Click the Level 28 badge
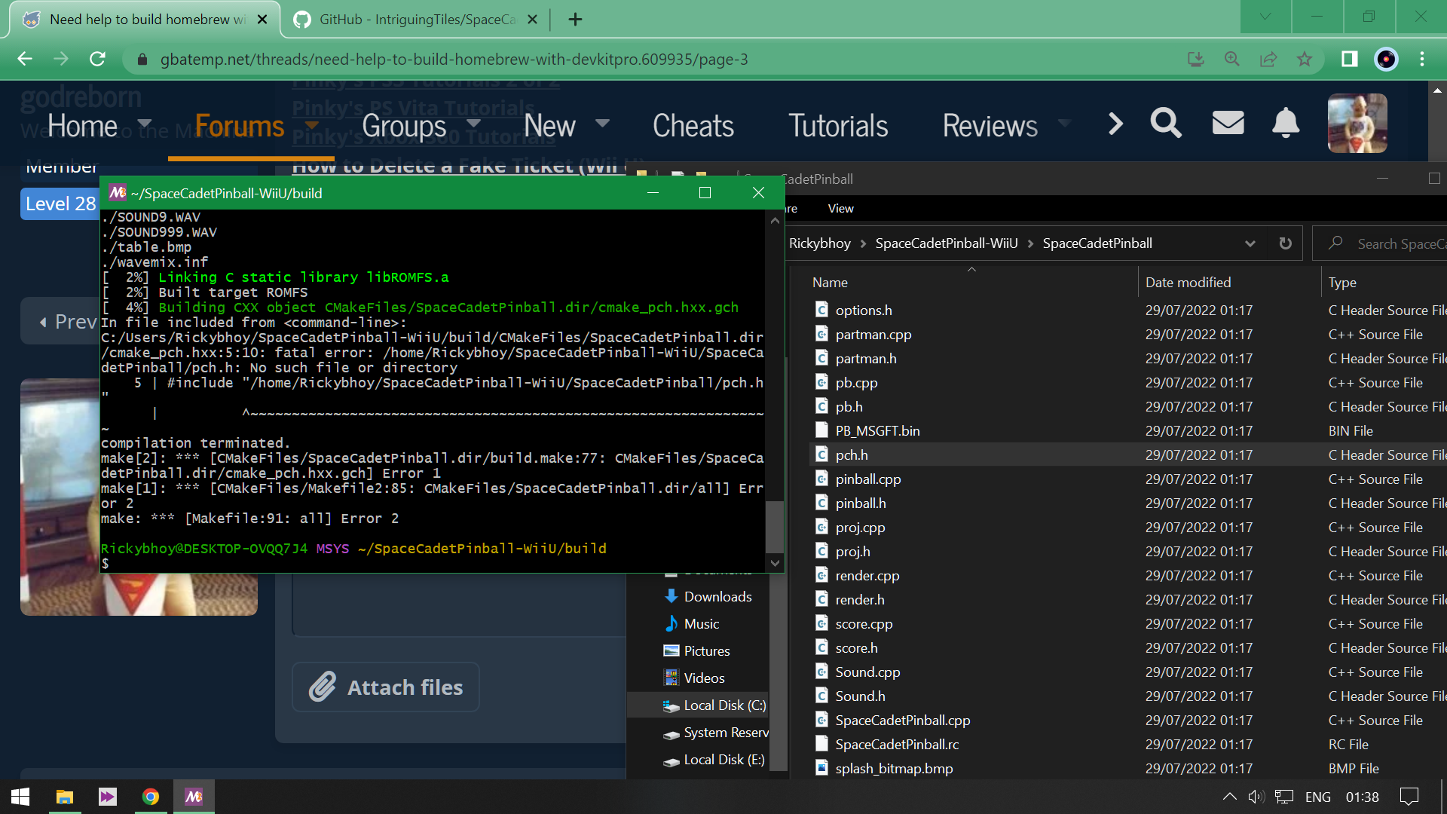 60,203
